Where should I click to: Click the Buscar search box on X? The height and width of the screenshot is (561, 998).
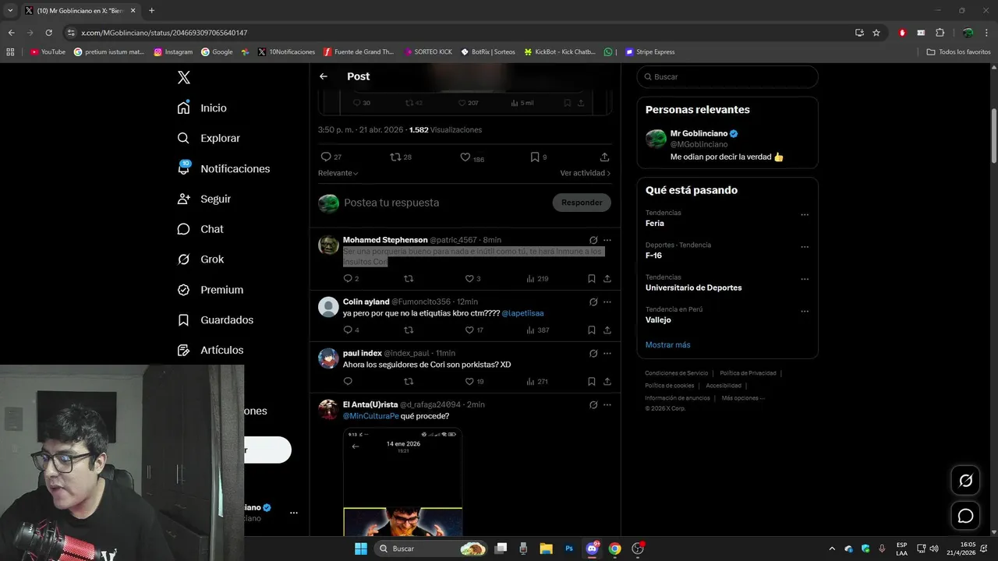[727, 77]
